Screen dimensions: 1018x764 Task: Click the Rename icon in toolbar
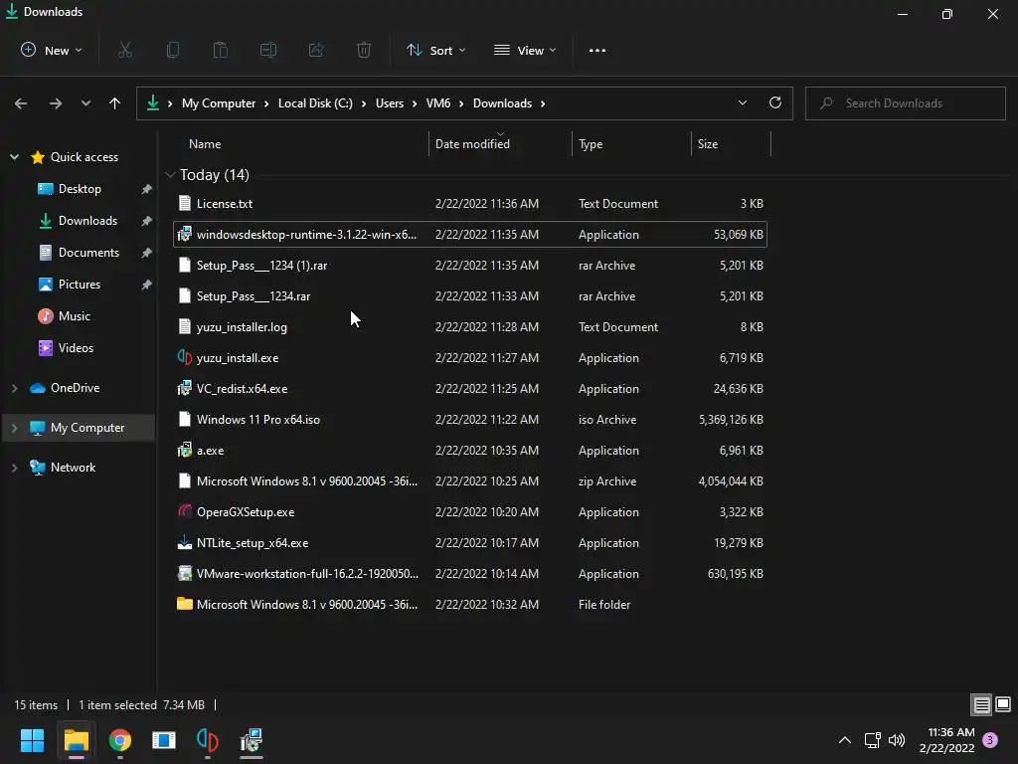[x=268, y=50]
